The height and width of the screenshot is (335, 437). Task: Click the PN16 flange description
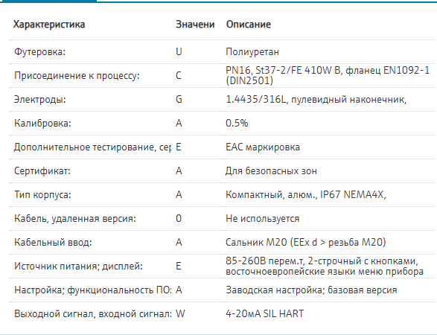328,75
